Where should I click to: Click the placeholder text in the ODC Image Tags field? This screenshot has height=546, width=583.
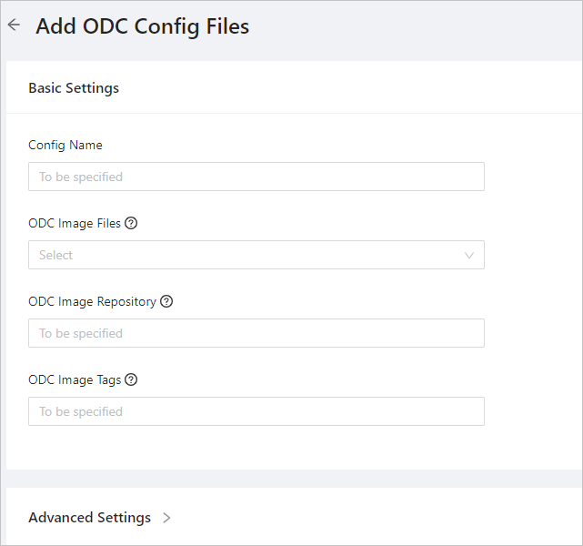[80, 411]
